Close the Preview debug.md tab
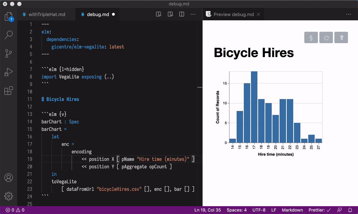Image resolution: width=358 pixels, height=214 pixels. [x=258, y=14]
